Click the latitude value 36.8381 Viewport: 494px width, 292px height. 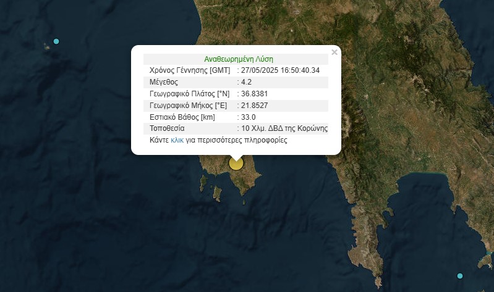pos(255,94)
